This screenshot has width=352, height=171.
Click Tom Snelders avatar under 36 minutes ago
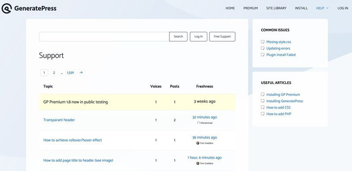[198, 143]
